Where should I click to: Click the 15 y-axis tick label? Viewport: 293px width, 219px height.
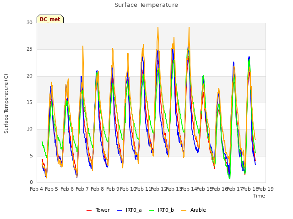click(x=29, y=102)
